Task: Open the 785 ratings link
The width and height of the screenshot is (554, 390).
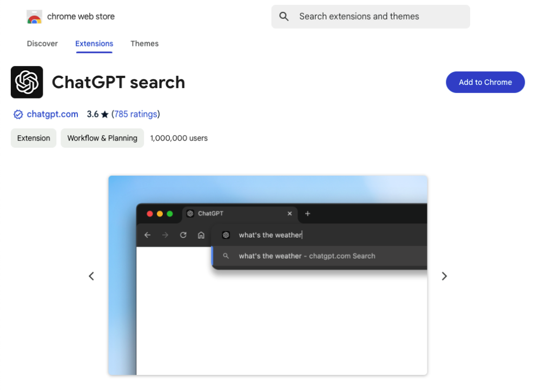Action: 135,114
